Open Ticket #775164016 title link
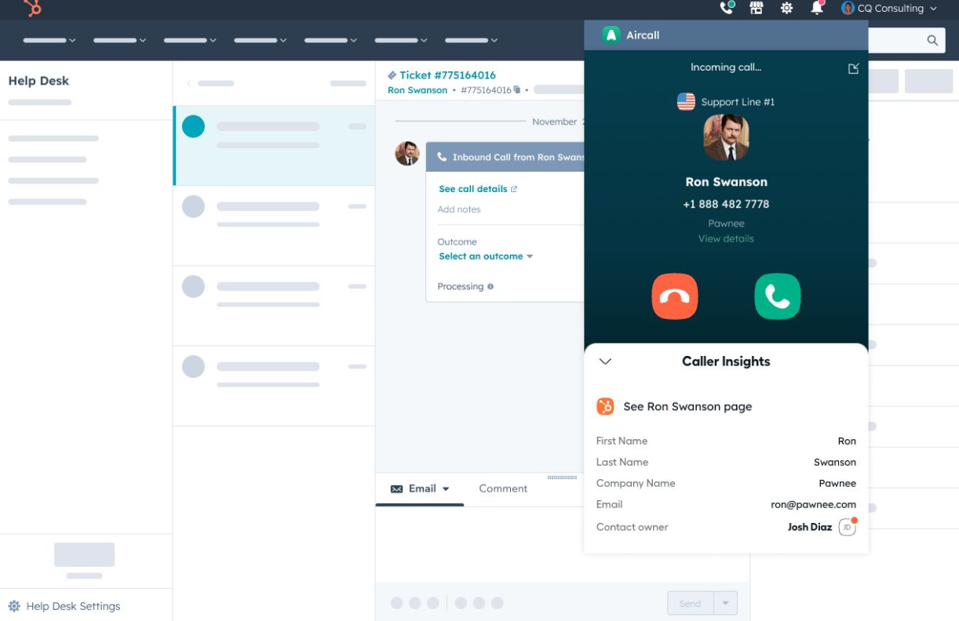 pyautogui.click(x=447, y=75)
